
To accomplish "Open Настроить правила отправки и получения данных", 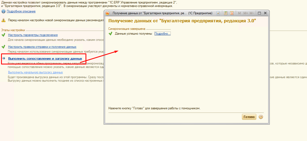I will point(42,47).
